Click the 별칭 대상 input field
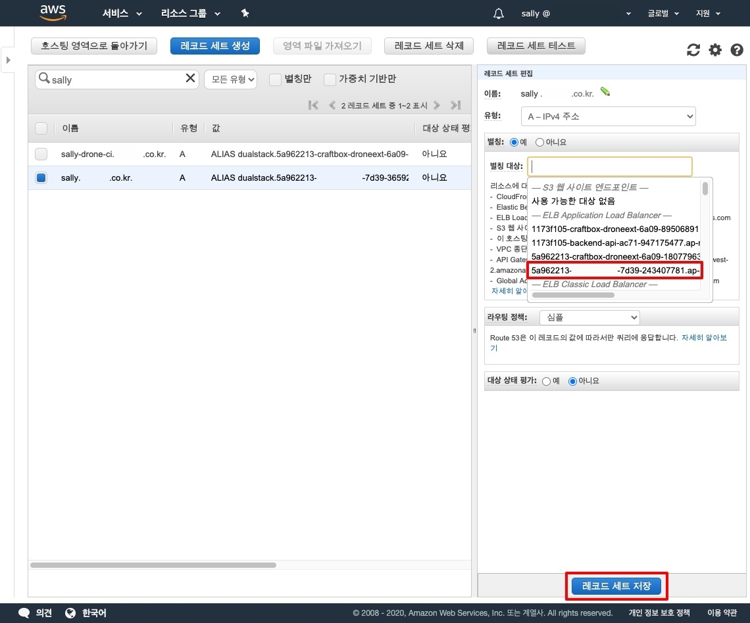The image size is (750, 623). tap(611, 166)
